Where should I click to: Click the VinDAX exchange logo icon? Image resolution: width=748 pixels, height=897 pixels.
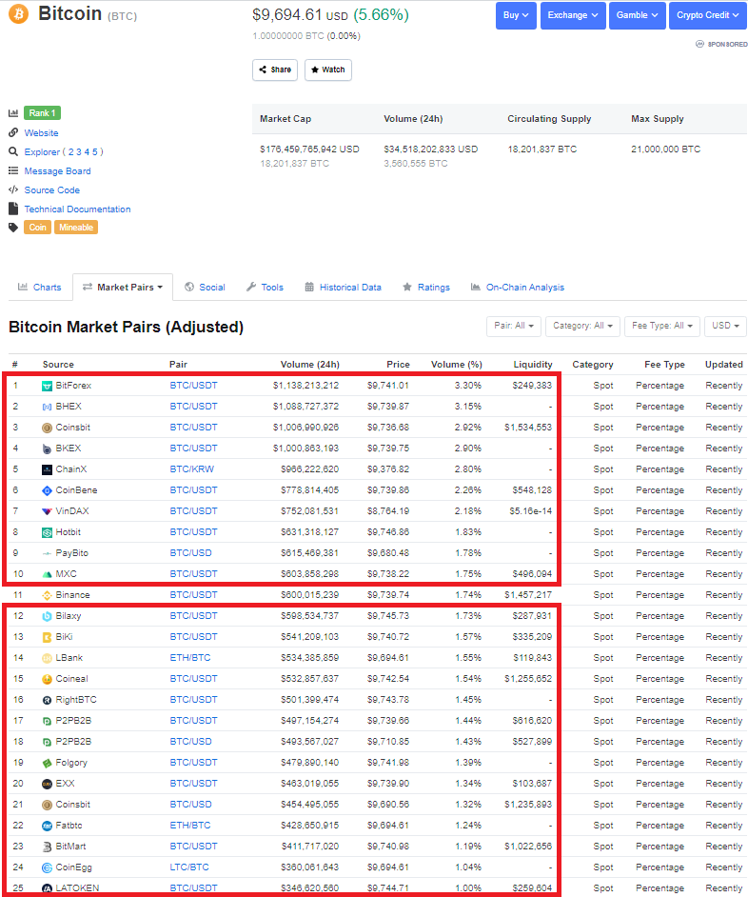coord(47,511)
